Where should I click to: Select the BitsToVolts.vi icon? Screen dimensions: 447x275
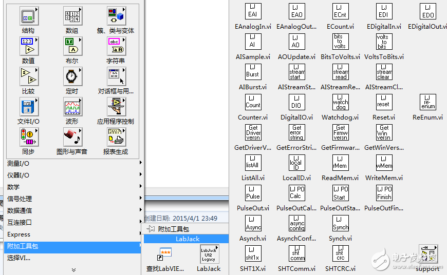point(340,42)
